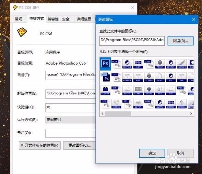
Task: Pick the PREFS icon
Action: (127, 90)
